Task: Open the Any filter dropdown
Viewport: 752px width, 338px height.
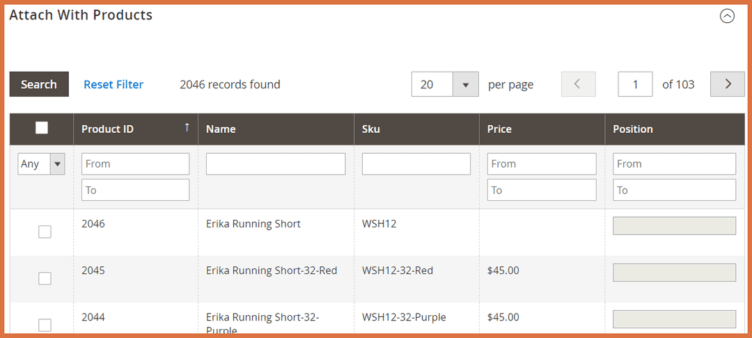Action: [x=41, y=164]
